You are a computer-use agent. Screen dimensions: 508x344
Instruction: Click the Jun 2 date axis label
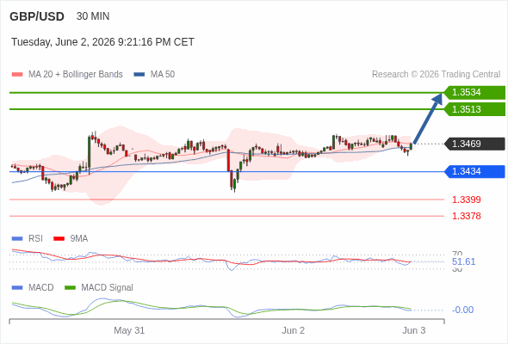(294, 331)
